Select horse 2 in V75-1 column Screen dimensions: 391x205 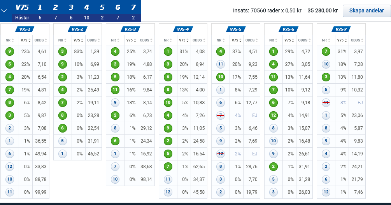(10, 128)
